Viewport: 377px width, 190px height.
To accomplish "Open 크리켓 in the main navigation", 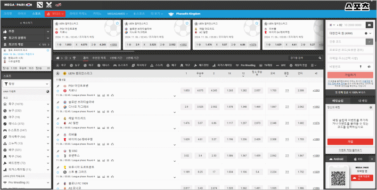I will pos(7,14).
